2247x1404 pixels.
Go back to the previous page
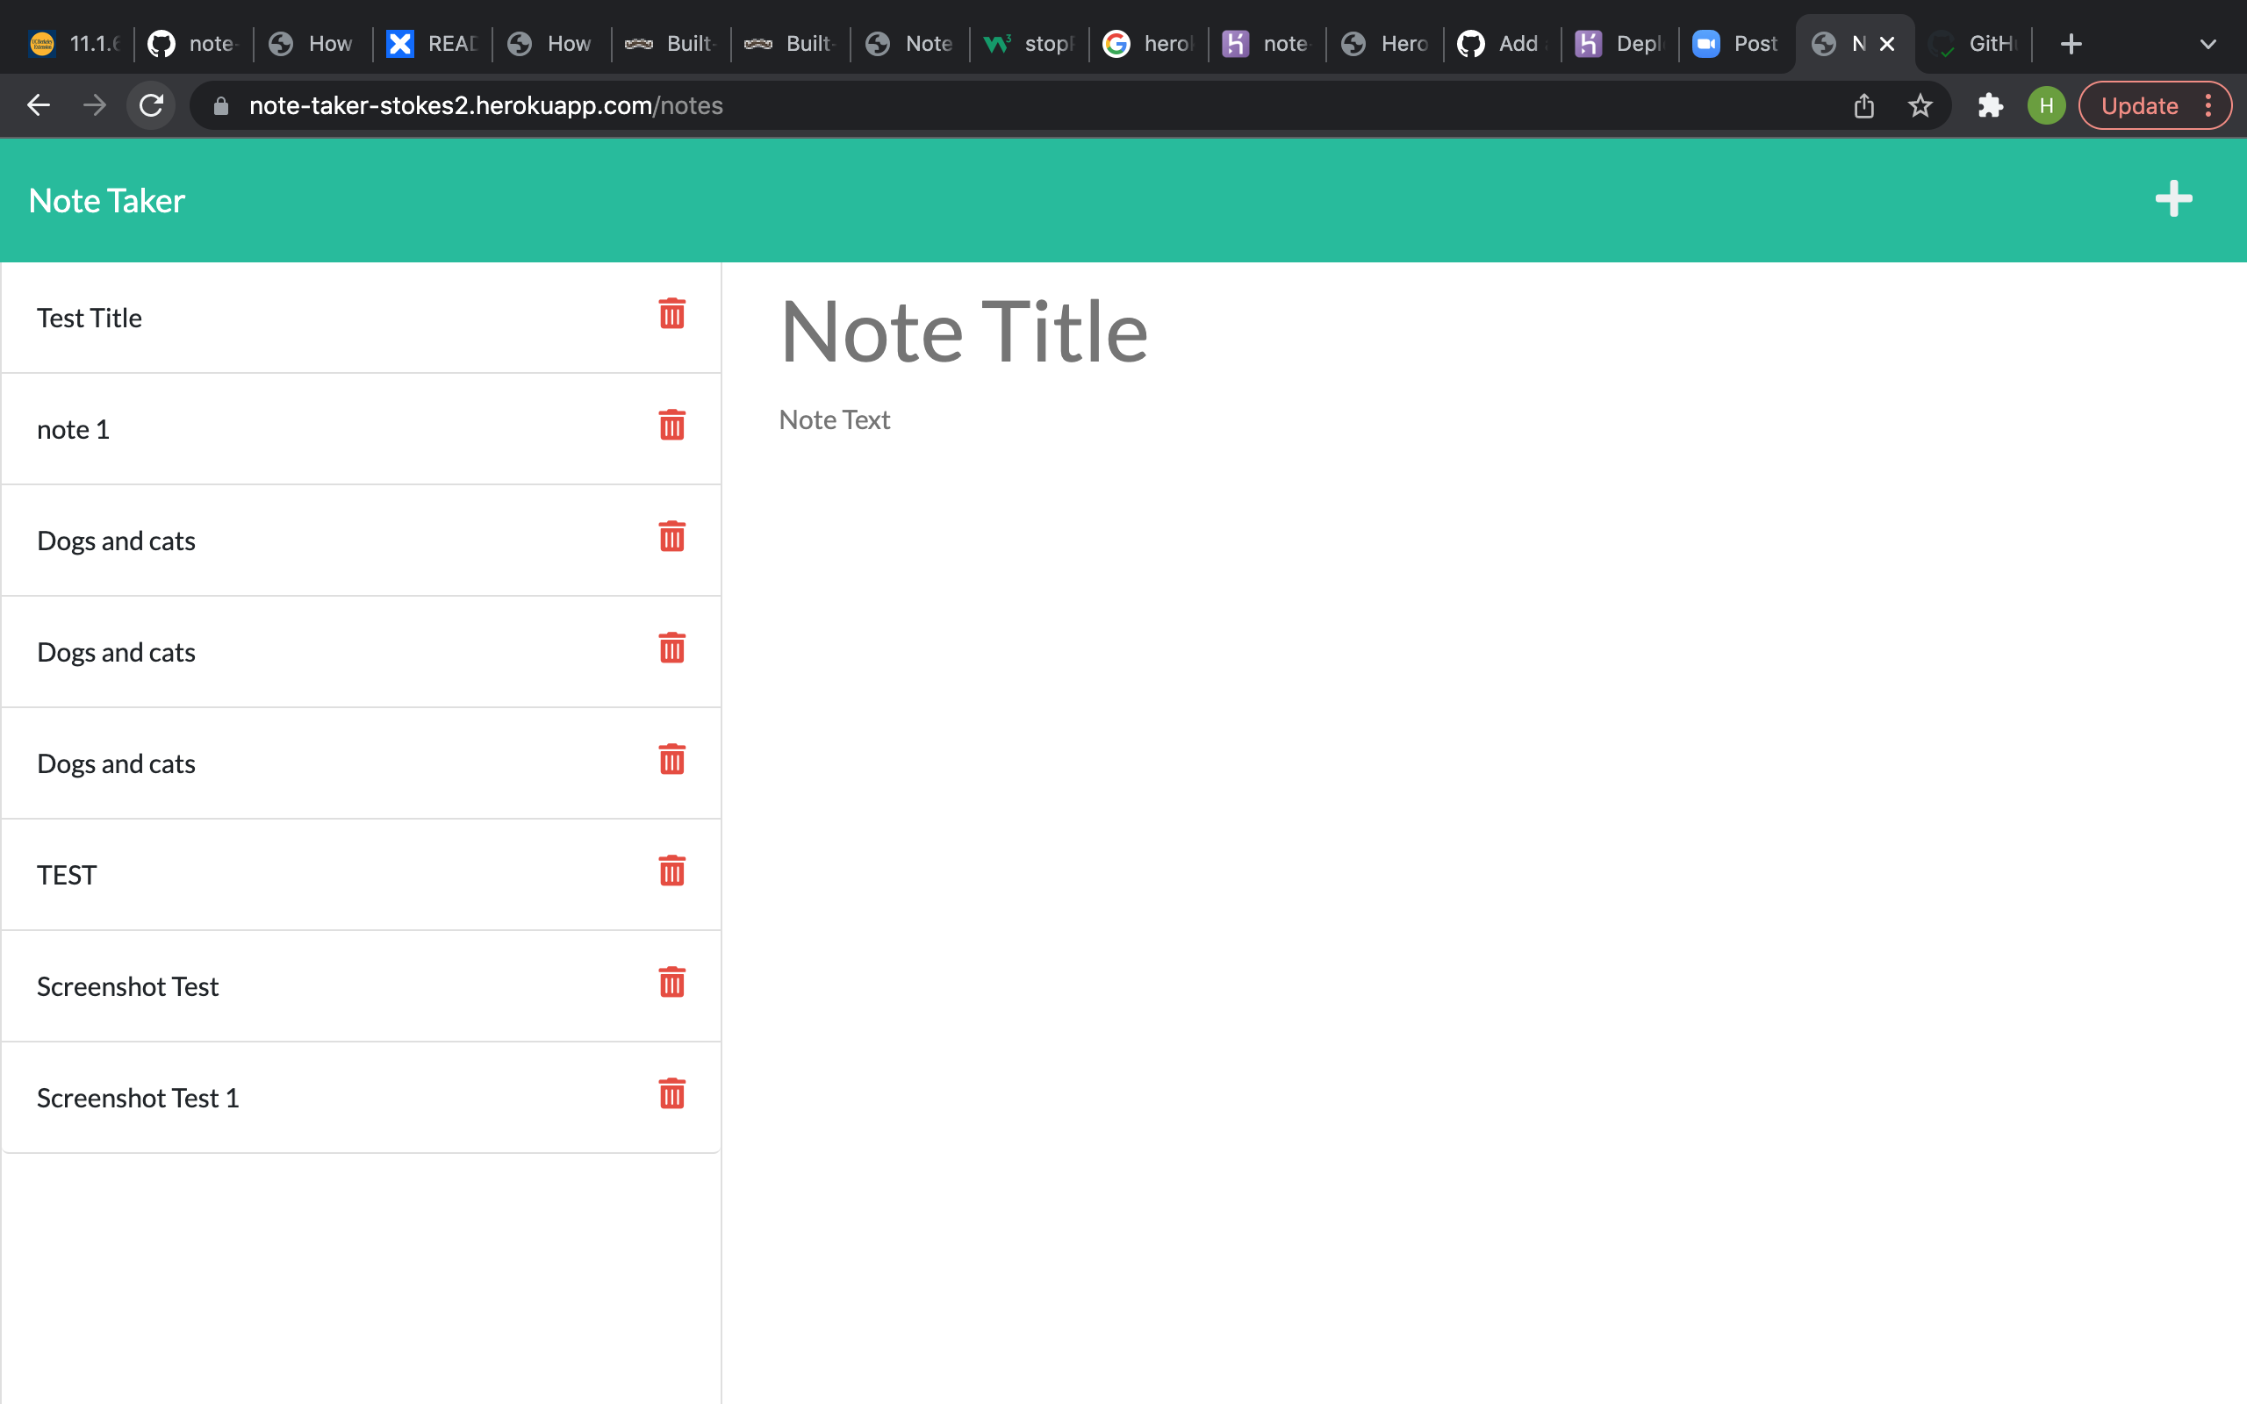pos(38,106)
